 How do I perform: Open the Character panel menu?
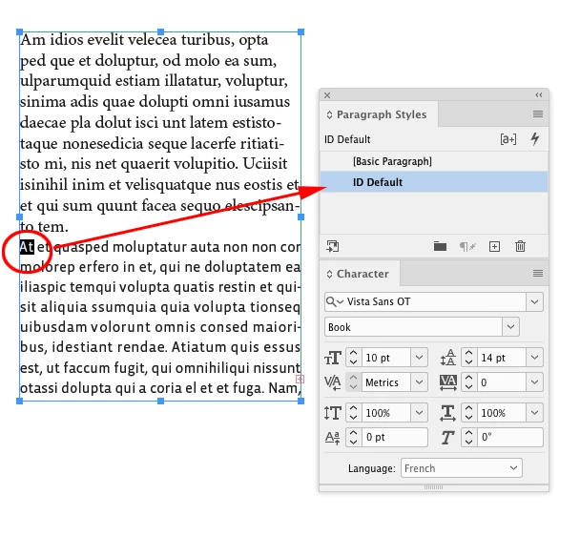(x=538, y=274)
